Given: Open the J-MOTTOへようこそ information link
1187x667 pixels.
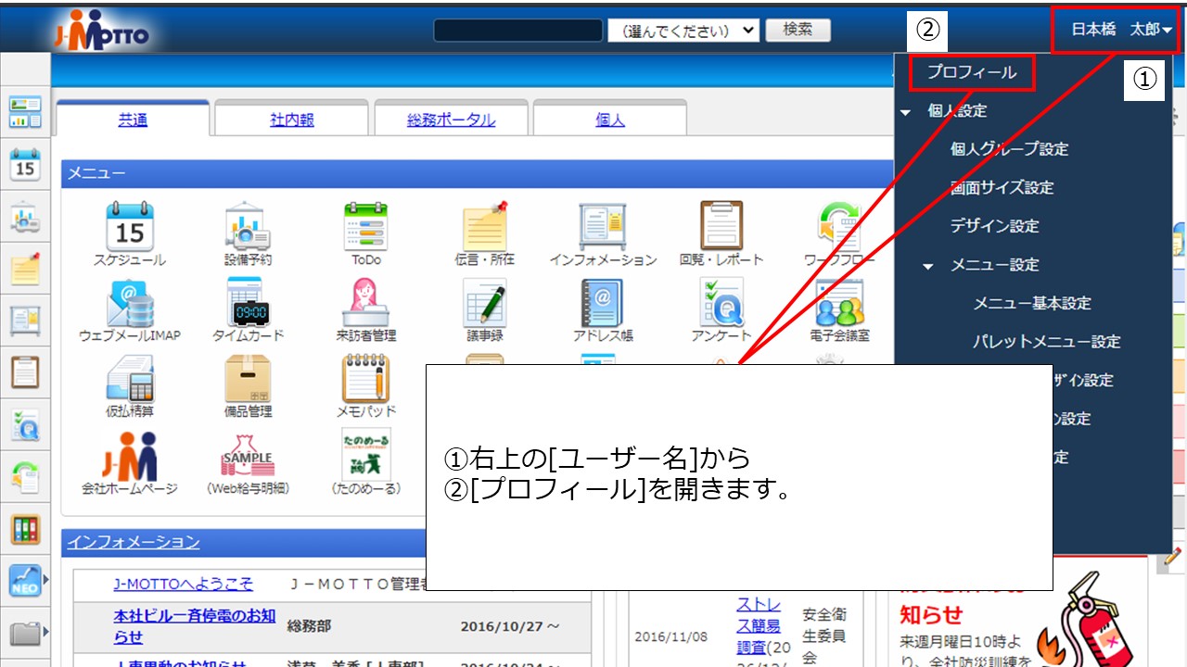Looking at the screenshot, I should (x=183, y=585).
